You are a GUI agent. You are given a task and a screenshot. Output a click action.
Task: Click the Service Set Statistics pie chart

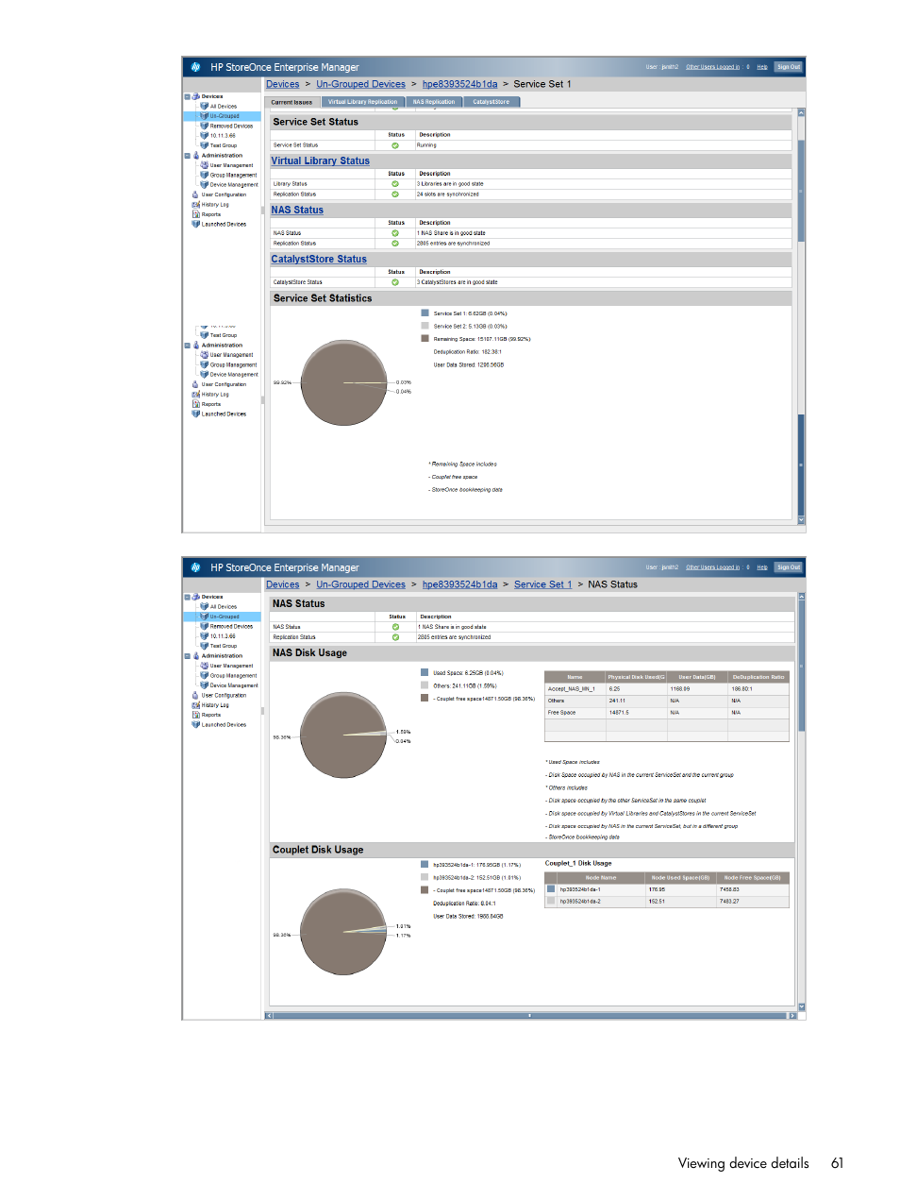pyautogui.click(x=344, y=382)
